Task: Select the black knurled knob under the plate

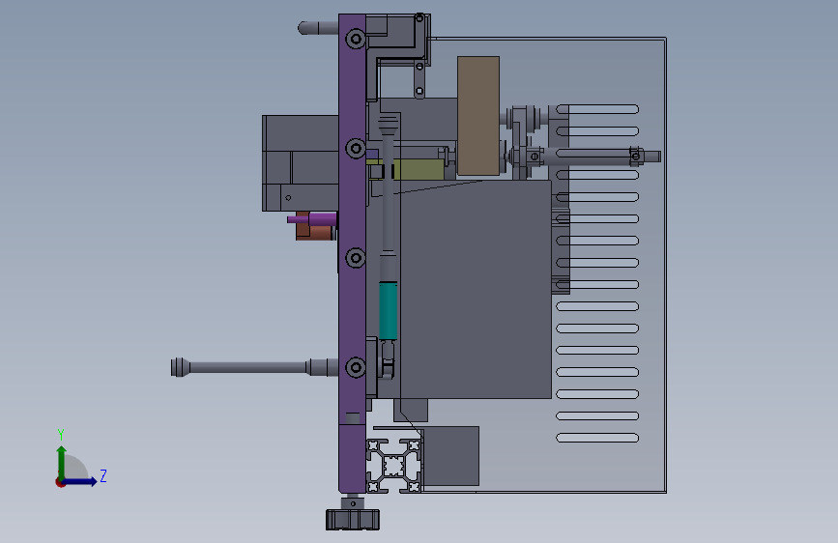Action: [x=353, y=519]
